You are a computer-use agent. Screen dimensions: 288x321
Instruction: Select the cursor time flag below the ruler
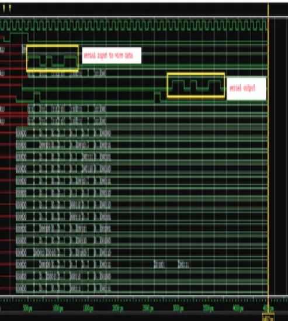(x=268, y=316)
